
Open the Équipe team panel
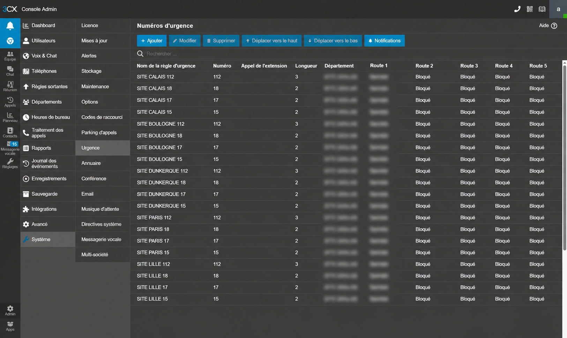pos(10,56)
